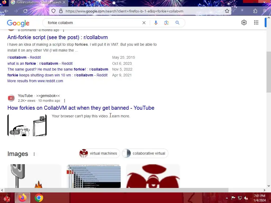Bookmark this page with the star icon
The width and height of the screenshot is (271, 203).
pyautogui.click(x=227, y=11)
